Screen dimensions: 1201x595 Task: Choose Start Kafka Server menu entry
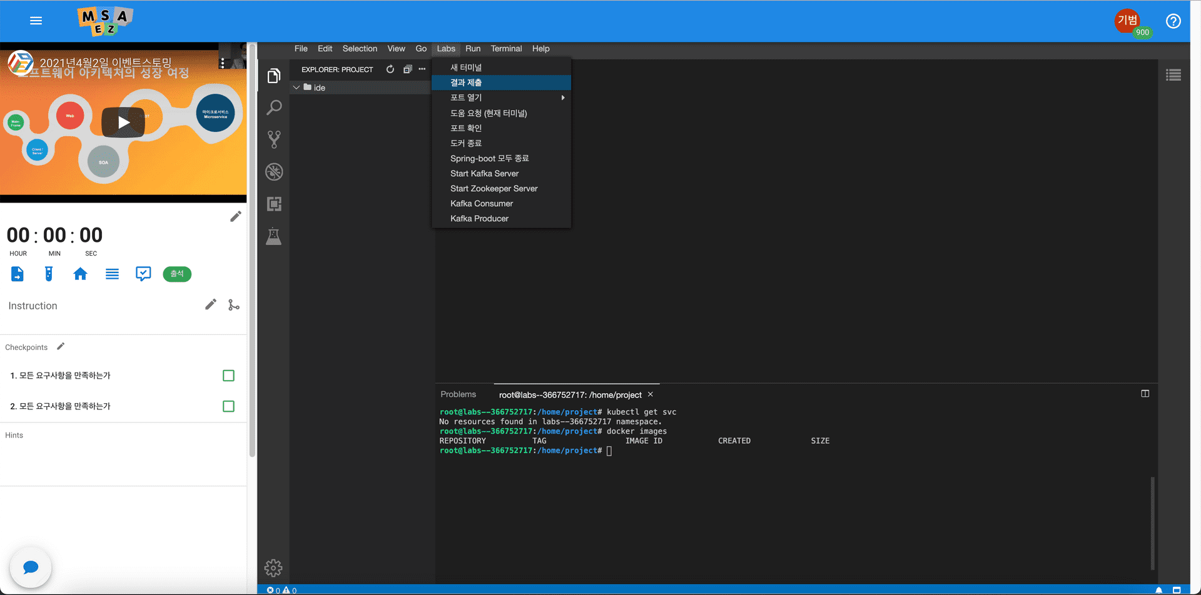coord(485,174)
